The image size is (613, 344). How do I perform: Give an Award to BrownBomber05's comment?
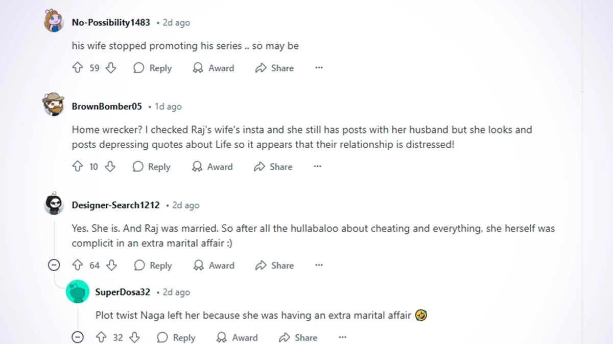213,167
